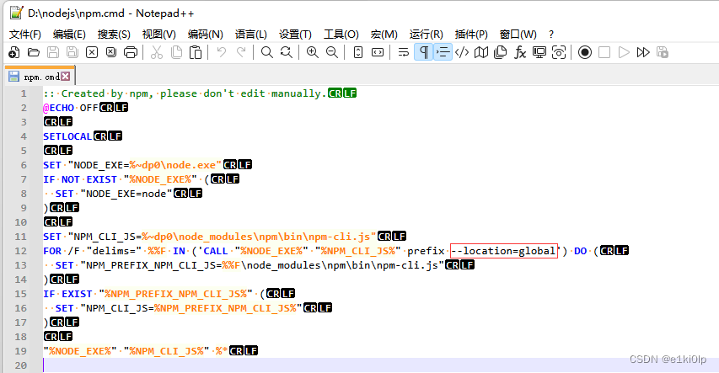Viewport: 719px width, 373px height.
Task: Click the Folder as Workspace monitor icon
Action: click(x=539, y=53)
